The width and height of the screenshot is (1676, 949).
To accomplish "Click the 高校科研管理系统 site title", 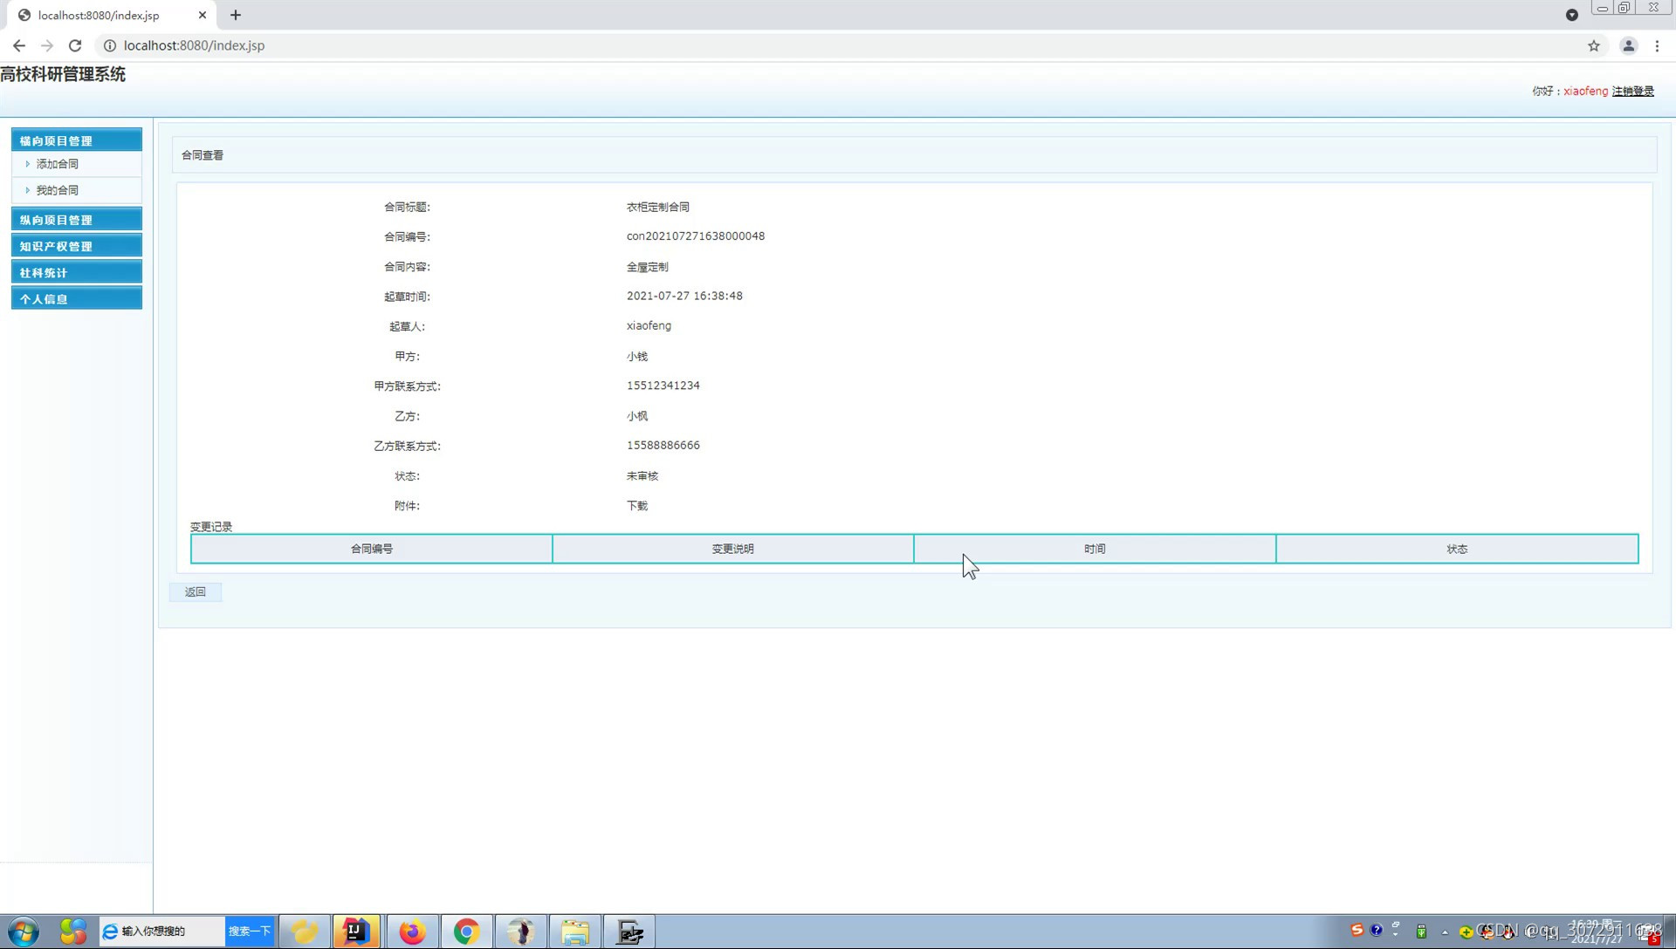I will pyautogui.click(x=63, y=75).
